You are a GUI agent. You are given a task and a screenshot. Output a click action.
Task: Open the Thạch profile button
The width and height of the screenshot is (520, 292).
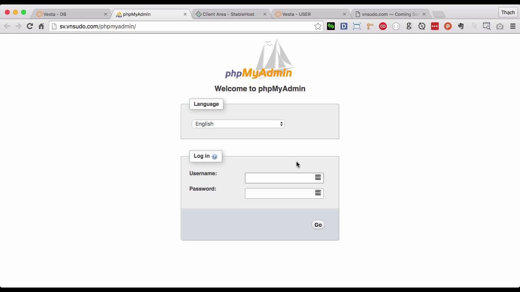click(508, 13)
